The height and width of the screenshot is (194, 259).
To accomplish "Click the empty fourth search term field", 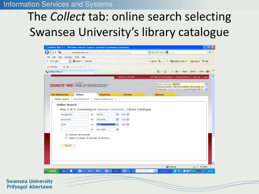I will (x=75, y=130).
